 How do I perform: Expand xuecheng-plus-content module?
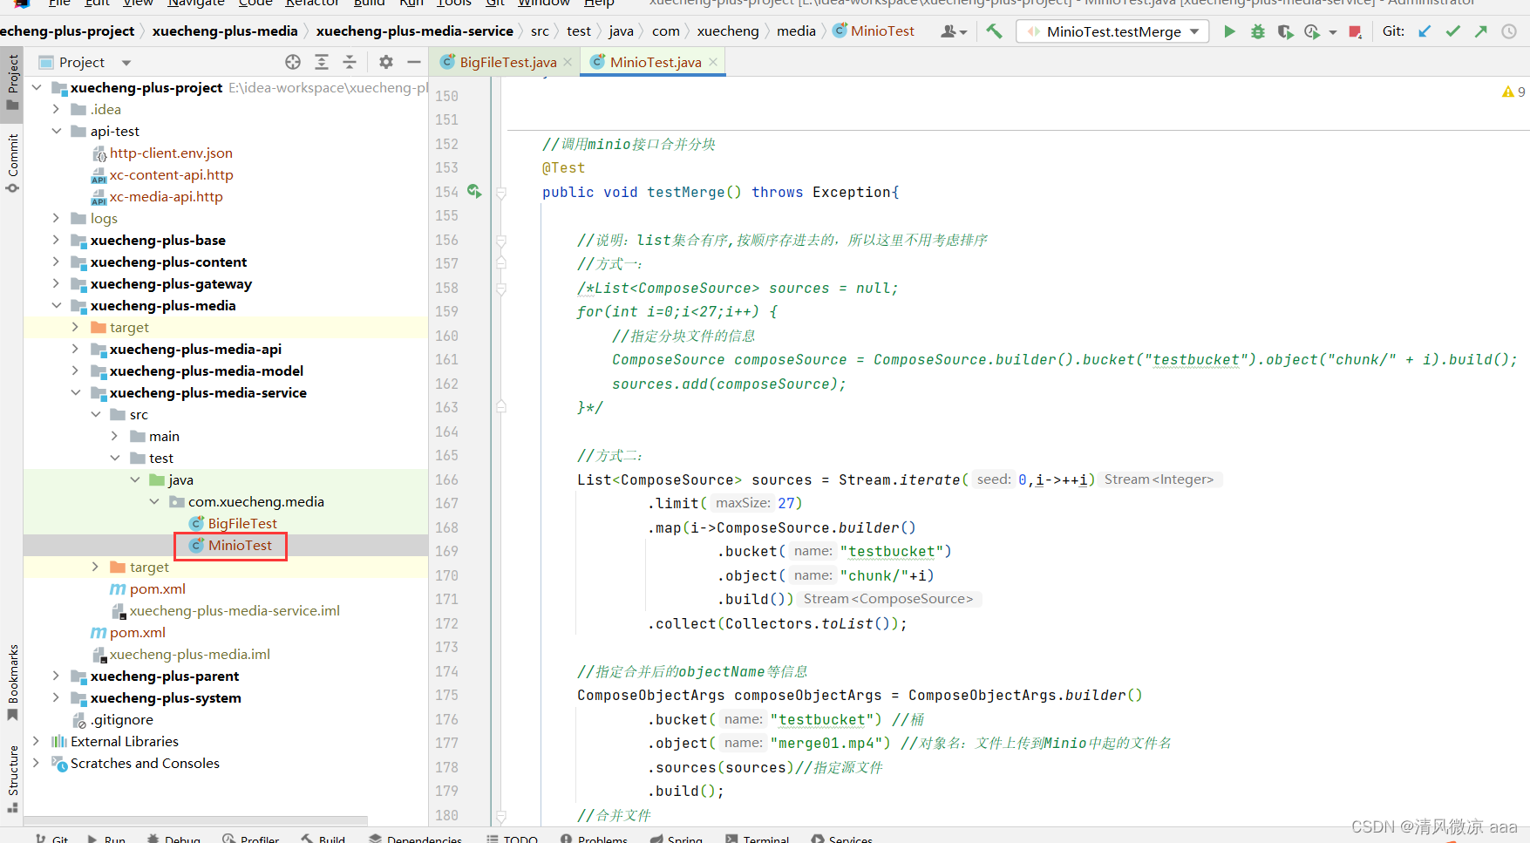click(56, 262)
